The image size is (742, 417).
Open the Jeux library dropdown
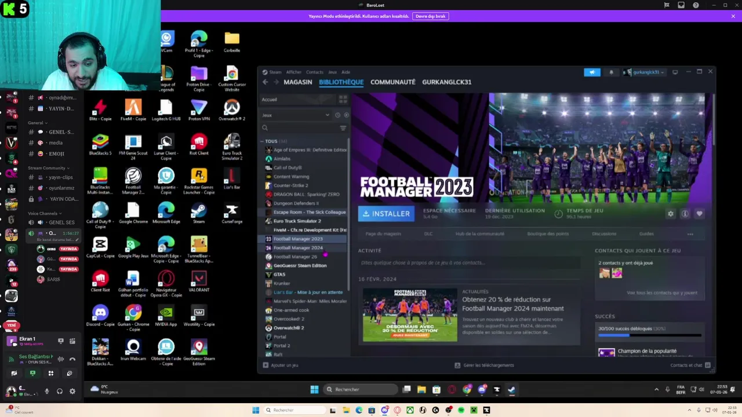(x=296, y=115)
